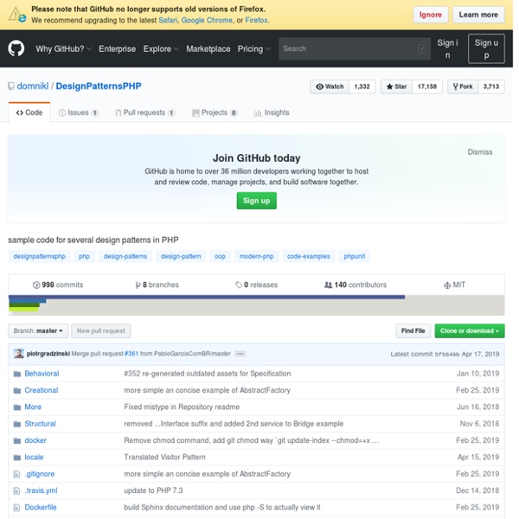Dismiss the Join GitHub today banner
This screenshot has height=519, width=519.
(479, 152)
